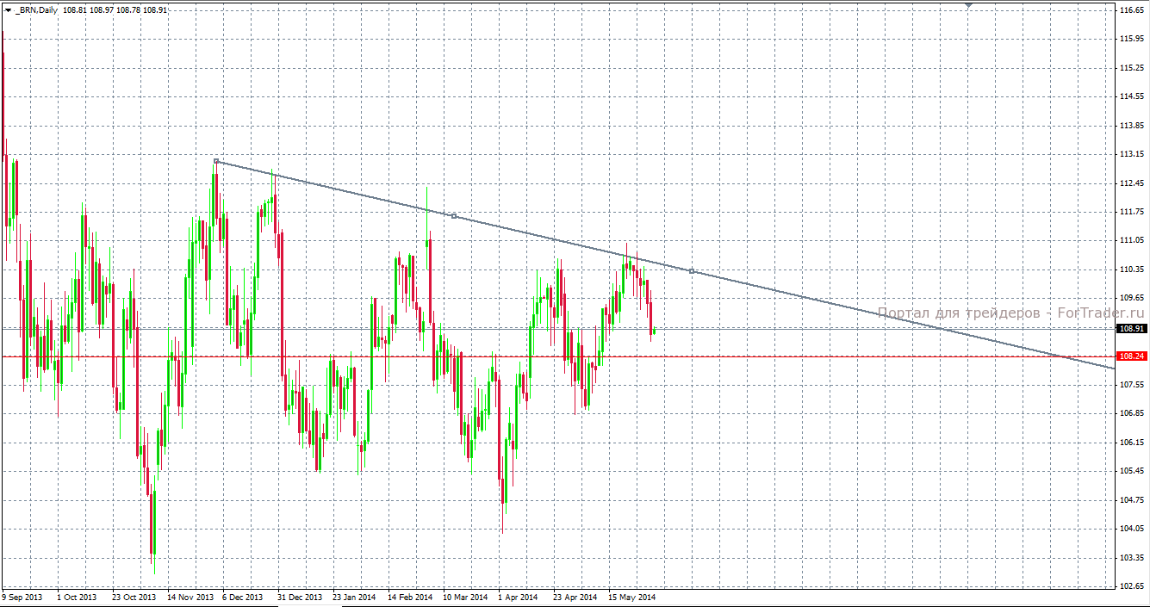
Task: Click the 115.95 price axis label
Action: 1132,40
